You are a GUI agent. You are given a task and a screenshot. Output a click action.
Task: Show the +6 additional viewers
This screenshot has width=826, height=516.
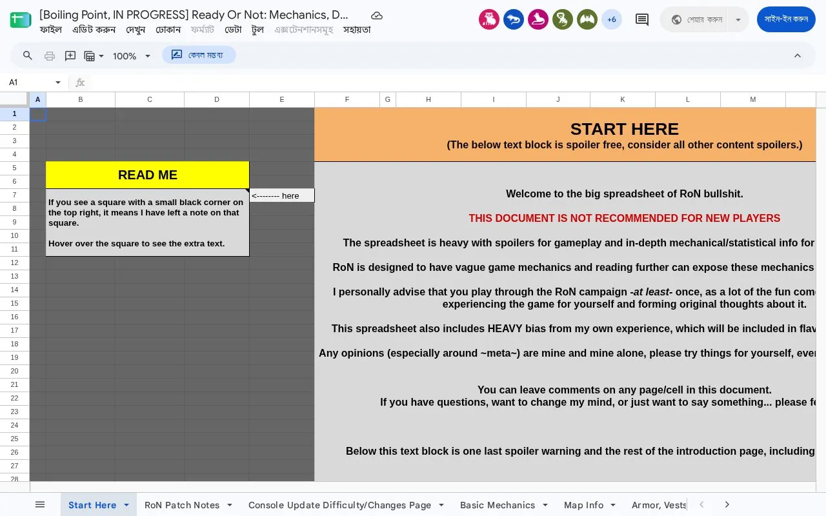pyautogui.click(x=612, y=19)
